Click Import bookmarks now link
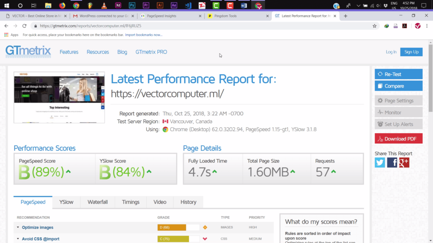 144,35
